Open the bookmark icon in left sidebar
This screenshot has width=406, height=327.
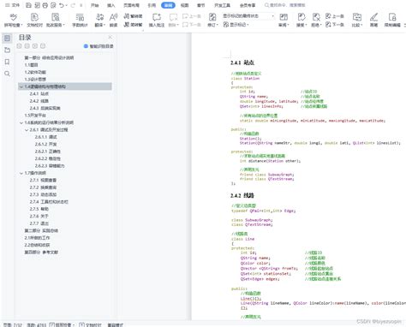pyautogui.click(x=7, y=62)
